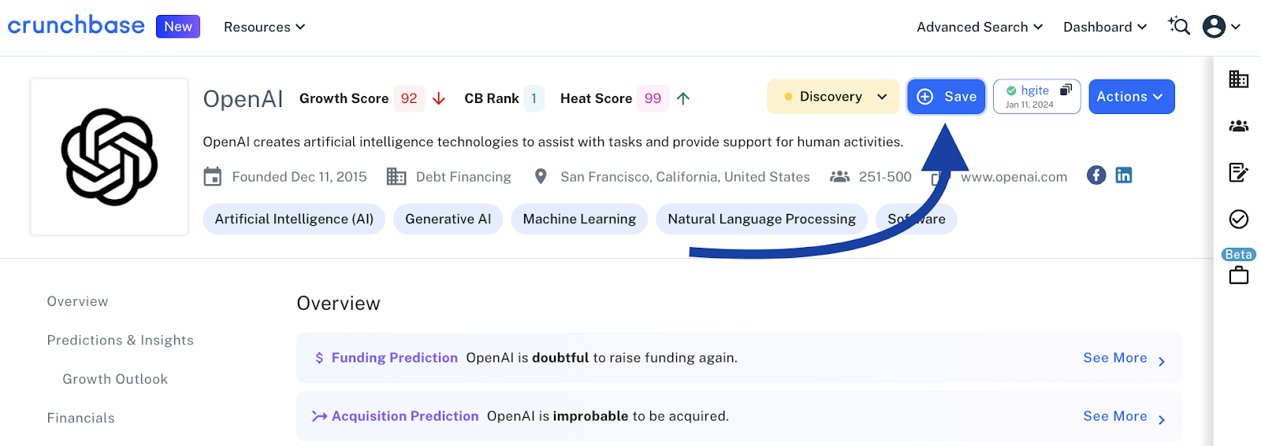Click the plus icon inside Save button
The width and height of the screenshot is (1261, 446).
[x=925, y=97]
